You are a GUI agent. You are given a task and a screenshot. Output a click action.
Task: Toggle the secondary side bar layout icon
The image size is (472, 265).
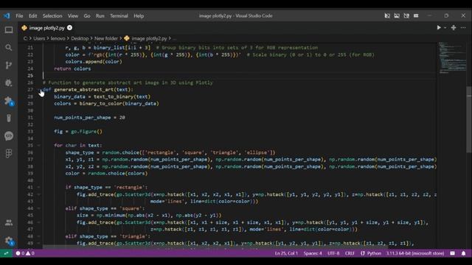(406, 15)
